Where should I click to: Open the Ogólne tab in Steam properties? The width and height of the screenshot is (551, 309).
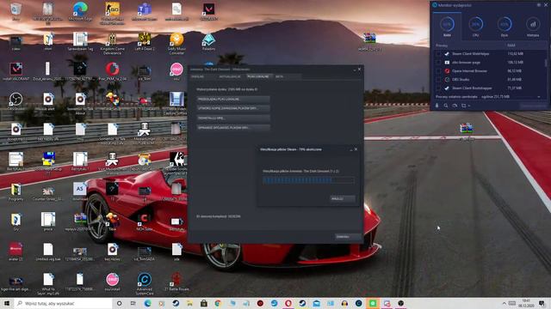(198, 76)
